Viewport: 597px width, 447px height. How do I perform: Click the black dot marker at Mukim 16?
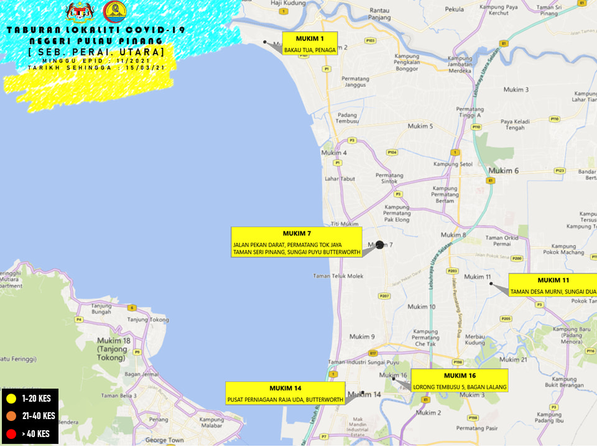pyautogui.click(x=394, y=379)
